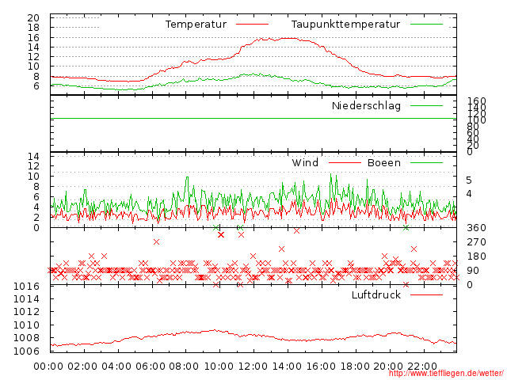Click the red Wind legend line
The height and width of the screenshot is (380, 507).
coord(345,162)
